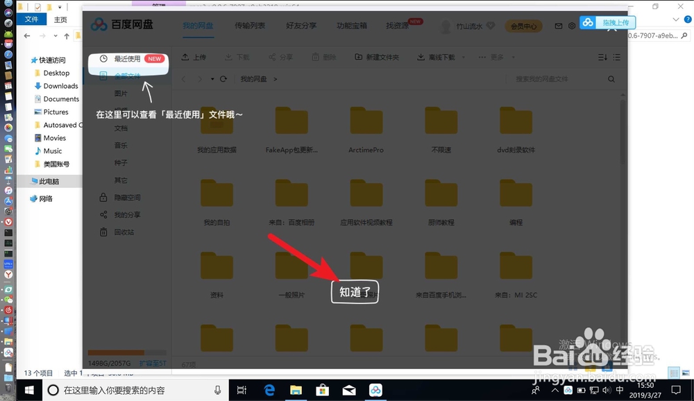Click the File Explorer up-directory arrow
This screenshot has height=401, width=694.
(x=67, y=36)
